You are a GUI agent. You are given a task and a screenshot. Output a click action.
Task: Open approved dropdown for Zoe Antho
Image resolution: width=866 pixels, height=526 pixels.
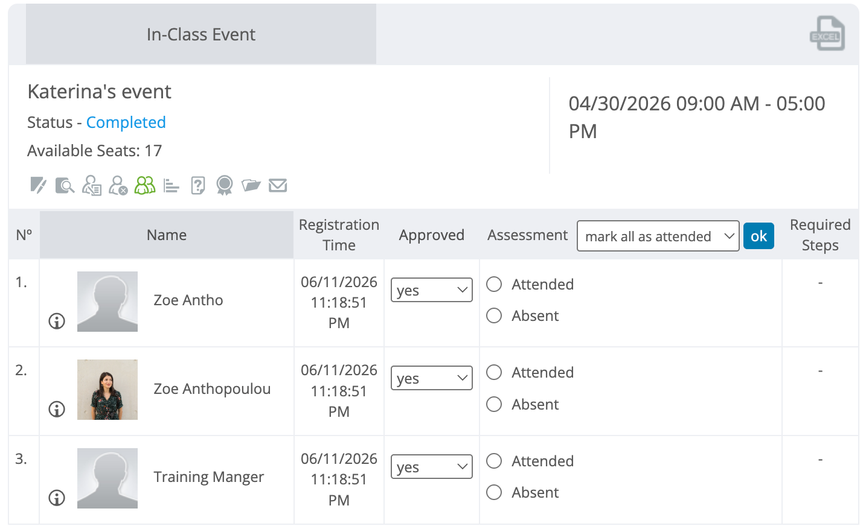[x=432, y=290]
